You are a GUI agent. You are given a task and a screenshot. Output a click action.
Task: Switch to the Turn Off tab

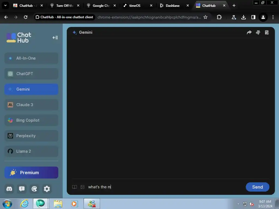pyautogui.click(x=62, y=5)
